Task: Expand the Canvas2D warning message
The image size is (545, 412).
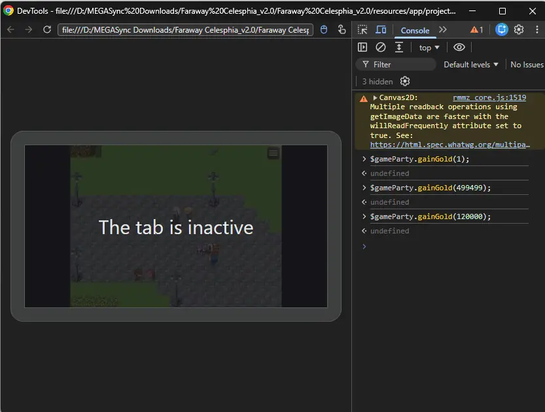Action: point(375,97)
